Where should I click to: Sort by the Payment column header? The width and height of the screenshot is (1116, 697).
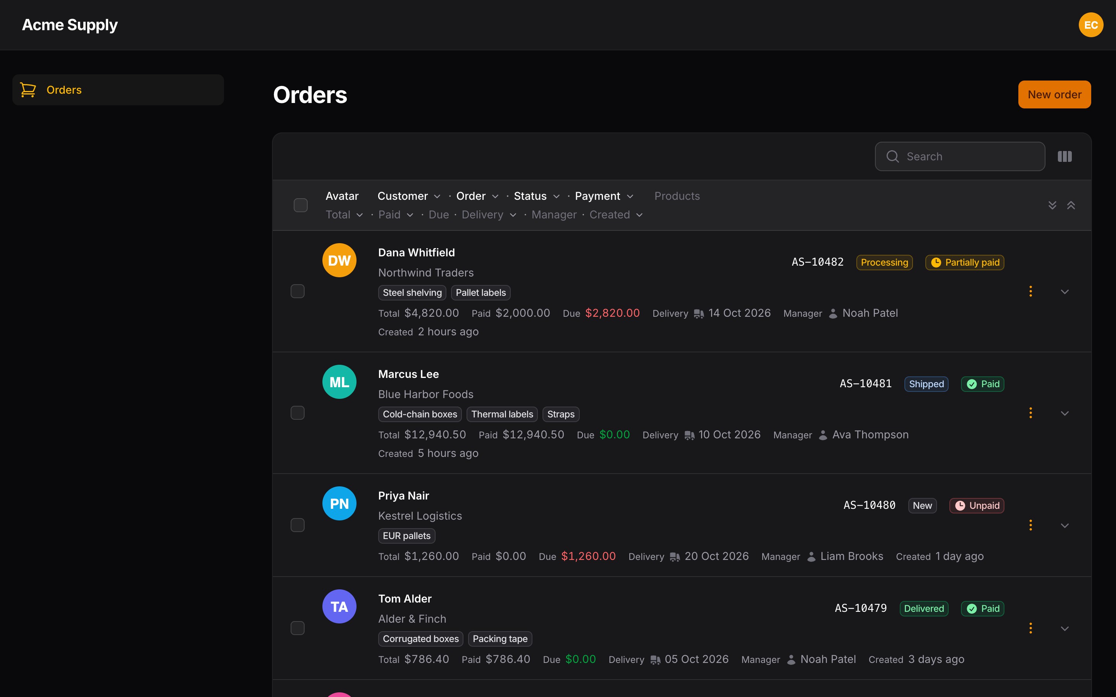pyautogui.click(x=604, y=196)
